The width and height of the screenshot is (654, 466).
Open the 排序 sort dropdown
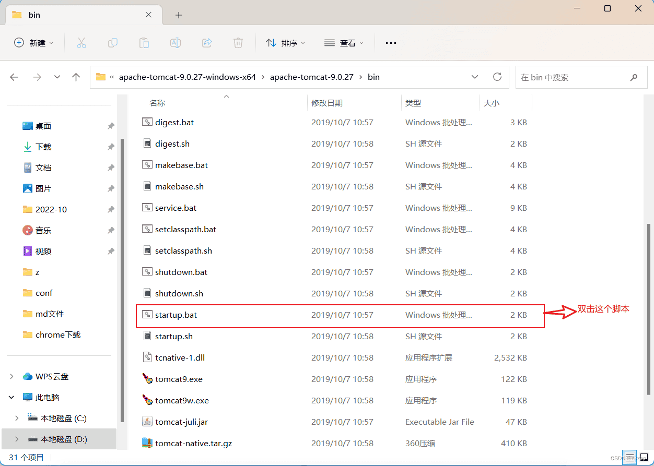pos(285,43)
